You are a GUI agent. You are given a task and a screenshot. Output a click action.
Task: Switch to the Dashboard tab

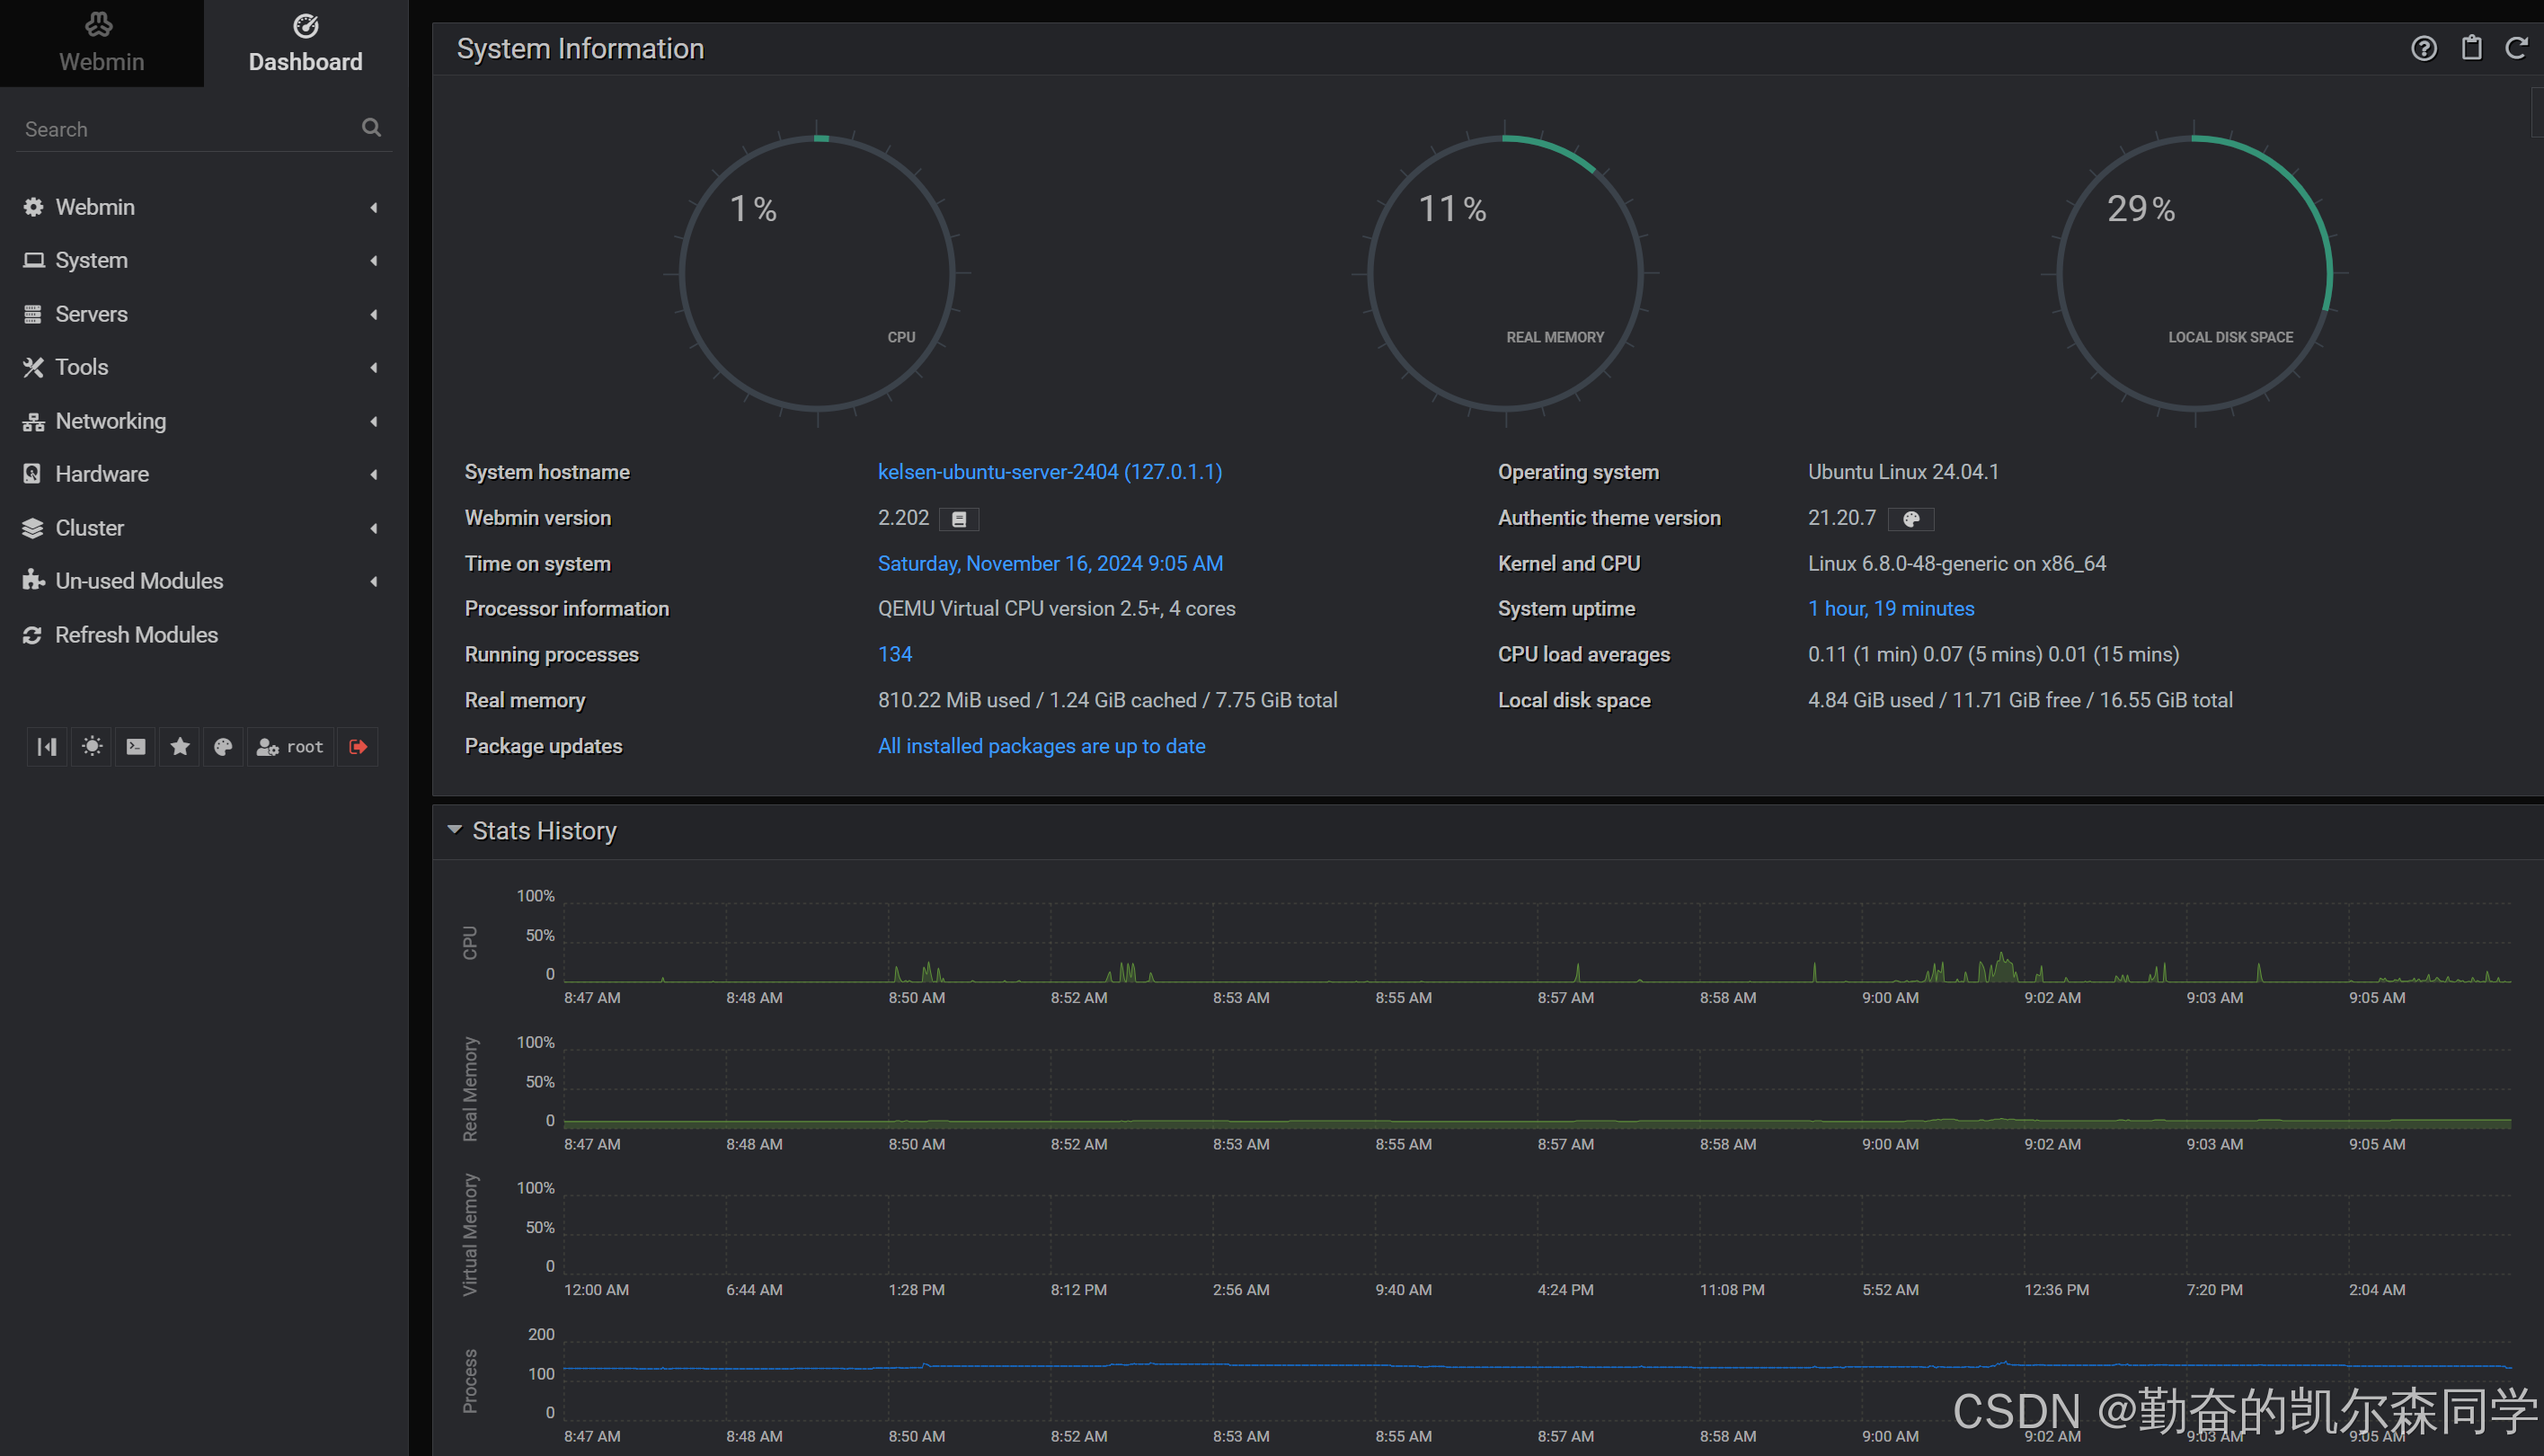pyautogui.click(x=306, y=43)
